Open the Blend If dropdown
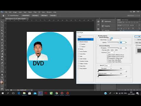 pyautogui.click(x=108, y=65)
